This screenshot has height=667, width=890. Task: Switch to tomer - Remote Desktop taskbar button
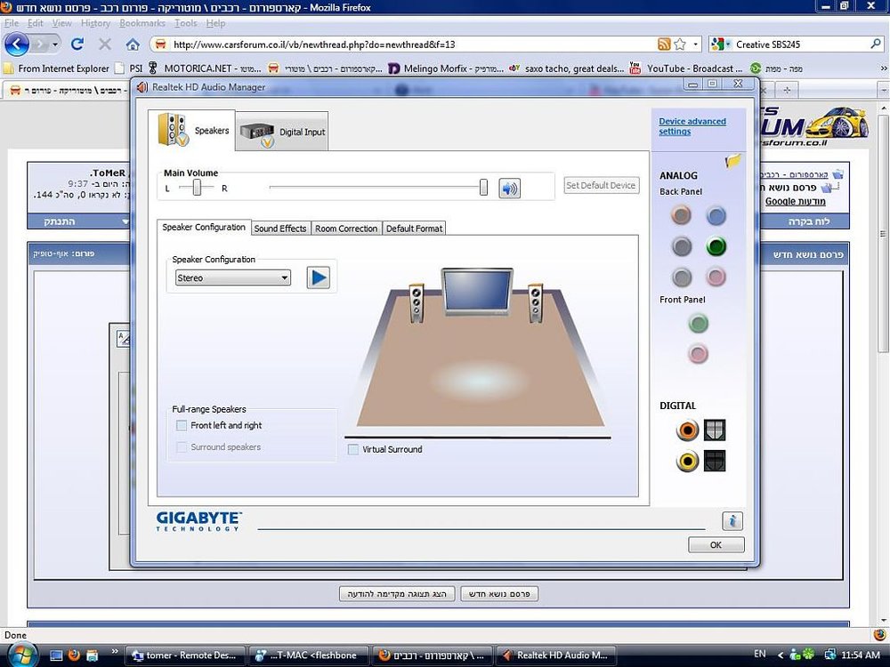[184, 655]
